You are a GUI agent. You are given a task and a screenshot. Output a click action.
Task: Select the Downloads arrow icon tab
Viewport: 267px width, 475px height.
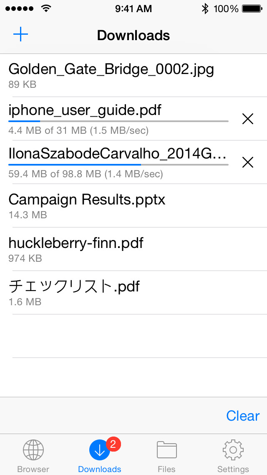pos(99,450)
